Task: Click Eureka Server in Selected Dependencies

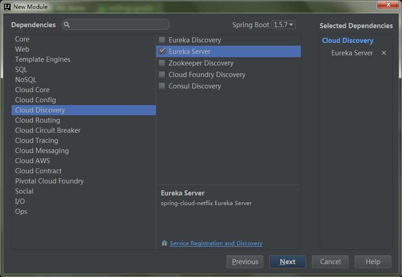Action: tap(352, 53)
